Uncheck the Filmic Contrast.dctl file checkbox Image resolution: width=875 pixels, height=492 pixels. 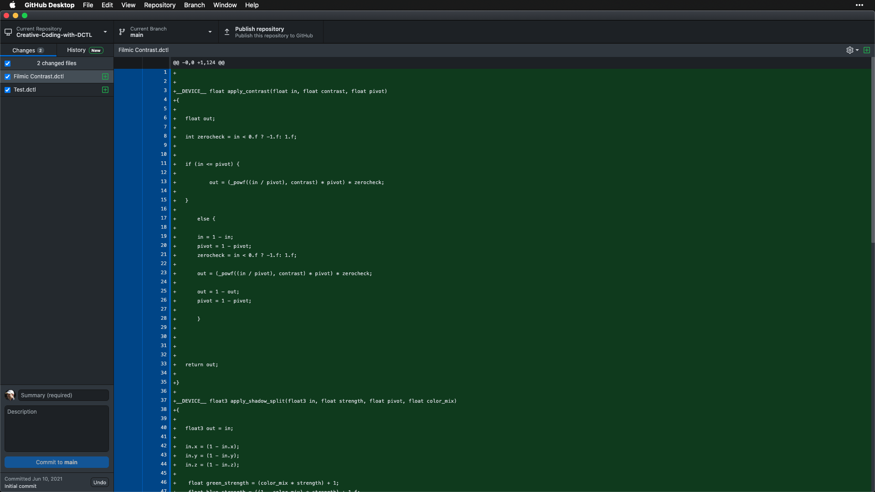coord(7,77)
